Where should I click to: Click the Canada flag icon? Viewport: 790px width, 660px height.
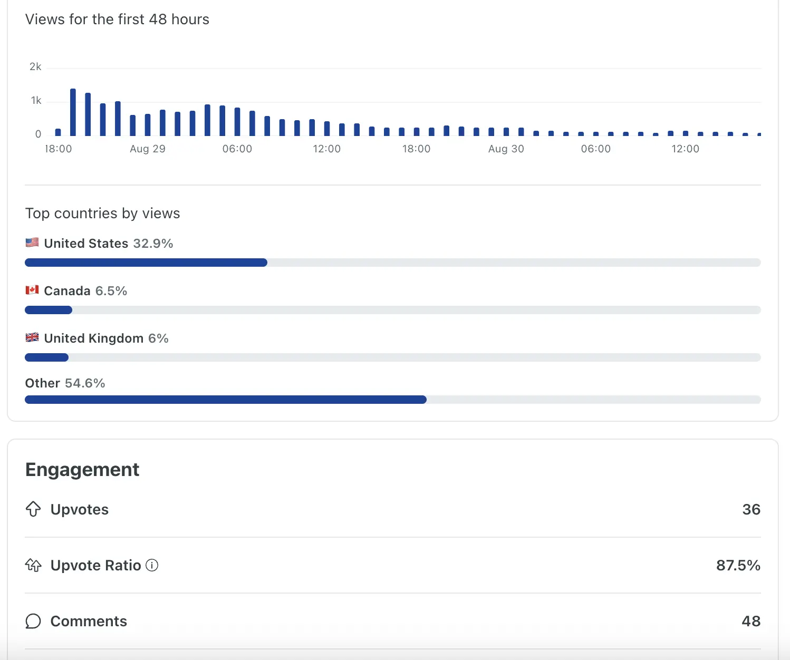click(32, 290)
